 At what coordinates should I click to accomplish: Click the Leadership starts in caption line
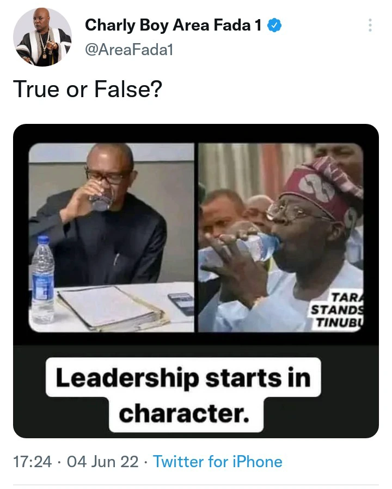coord(183,378)
